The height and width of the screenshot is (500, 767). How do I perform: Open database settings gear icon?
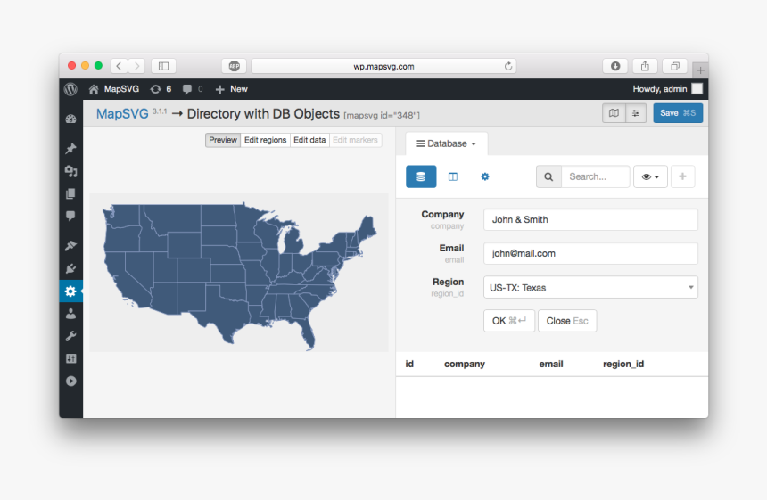point(485,176)
